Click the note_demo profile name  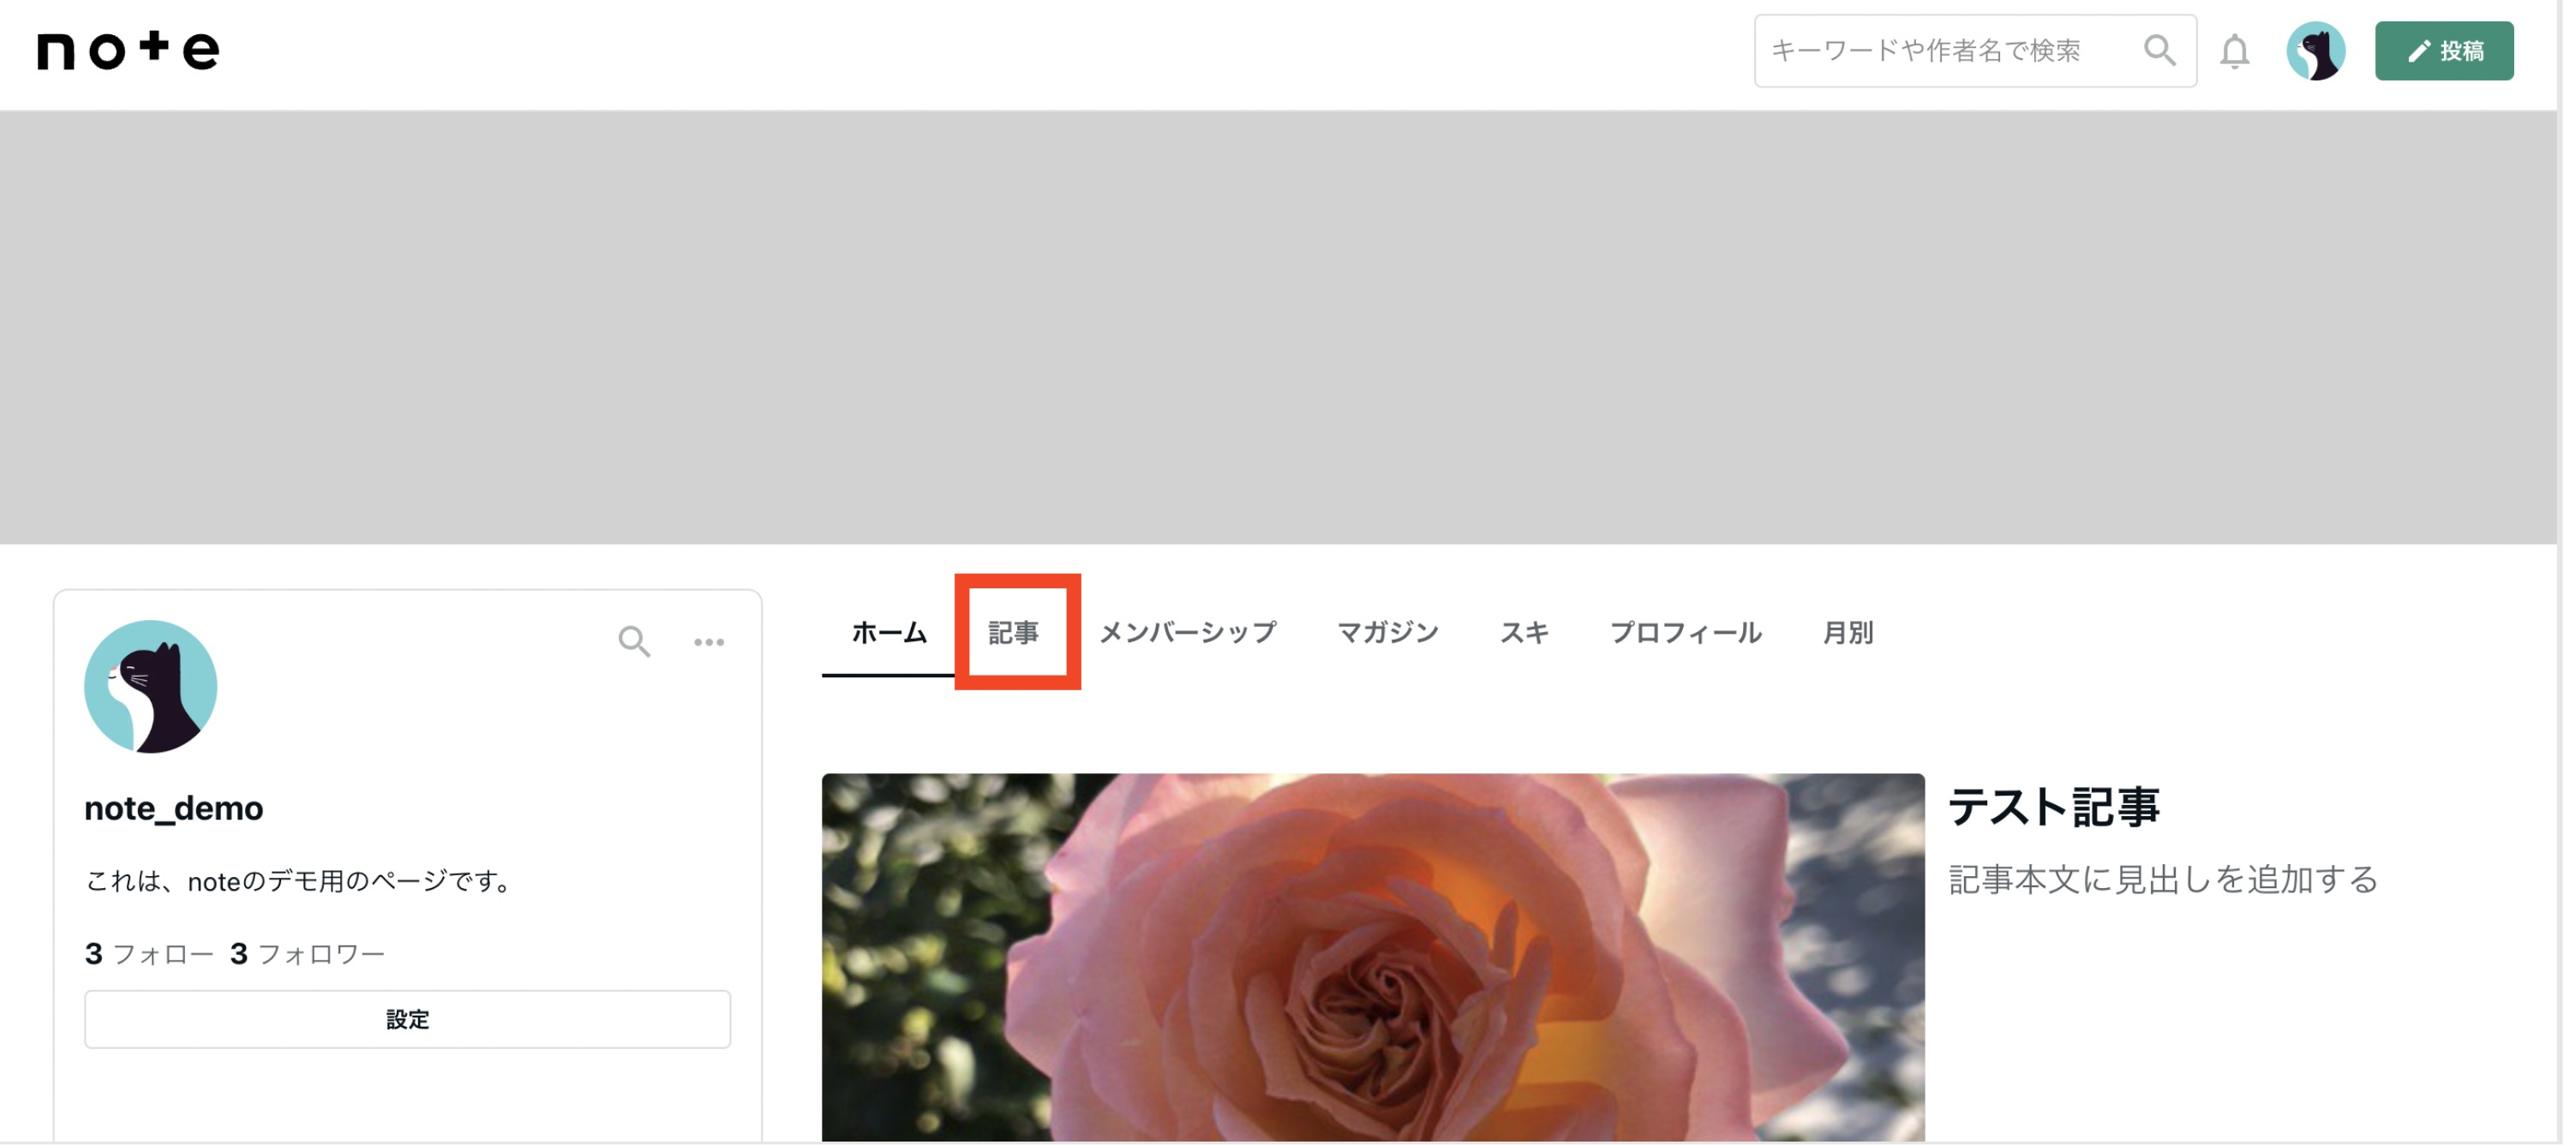click(x=173, y=808)
